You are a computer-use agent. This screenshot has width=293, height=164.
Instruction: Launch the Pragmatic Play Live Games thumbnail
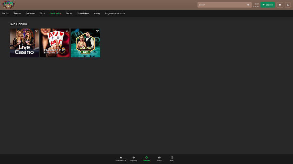click(55, 45)
